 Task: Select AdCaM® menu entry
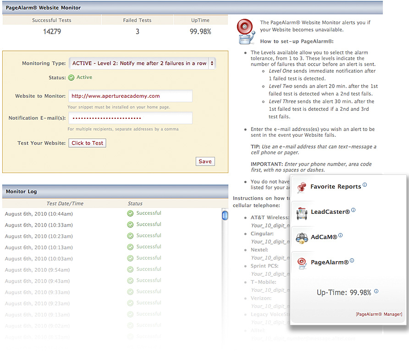click(x=324, y=237)
